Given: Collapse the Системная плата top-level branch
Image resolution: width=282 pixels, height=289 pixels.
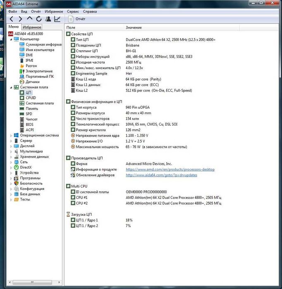Looking at the screenshot, I should coord(11,87).
